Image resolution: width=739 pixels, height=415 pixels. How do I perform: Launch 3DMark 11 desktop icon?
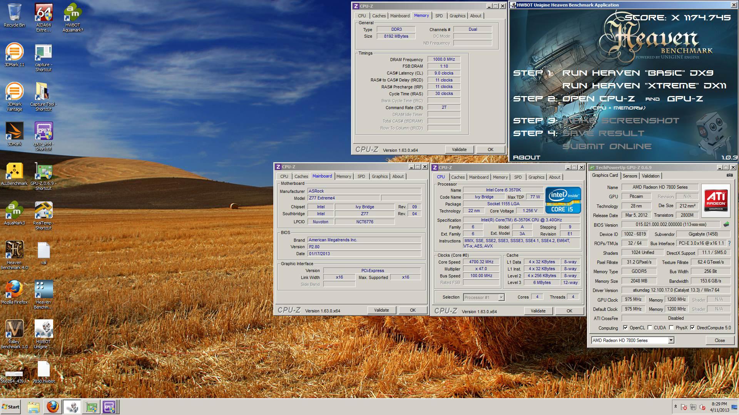tap(14, 55)
